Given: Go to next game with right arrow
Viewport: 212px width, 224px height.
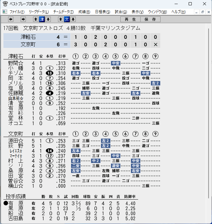Looking at the screenshot, I should tap(23, 19).
